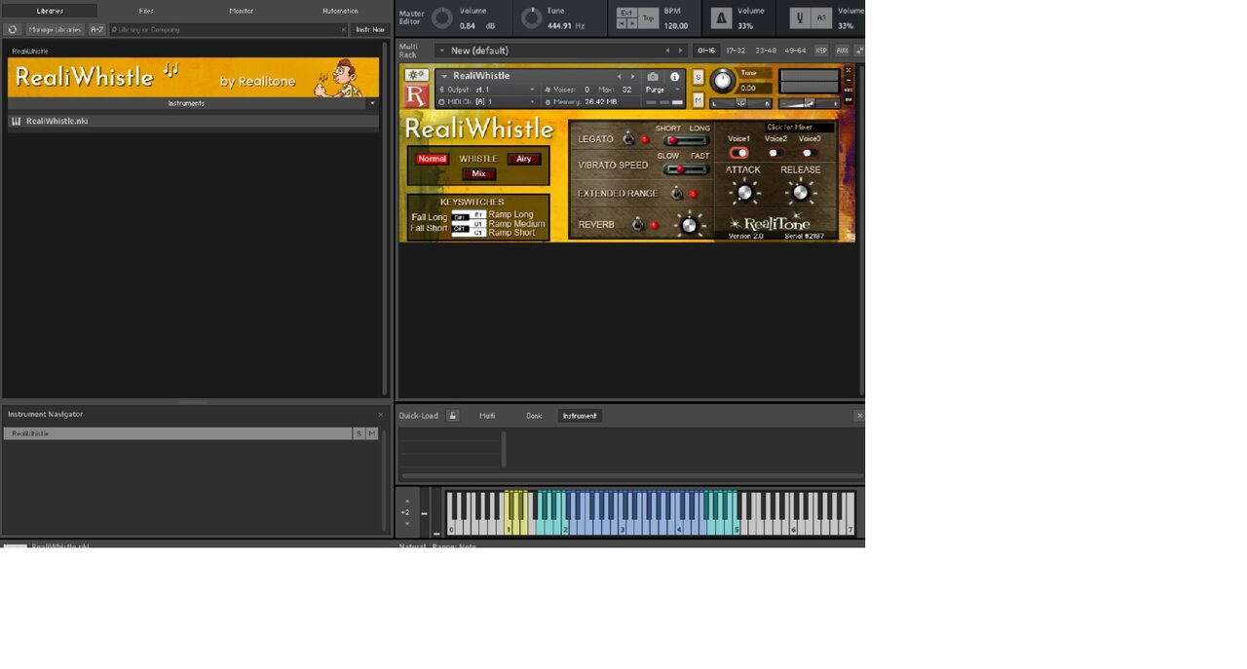This screenshot has height=669, width=1247.
Task: Refresh the libraries list icon
Action: pos(13,30)
